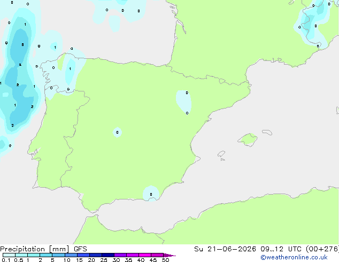Click the "Precipitation [mm]" title text
The height and width of the screenshot is (262, 339).
[x=34, y=249]
